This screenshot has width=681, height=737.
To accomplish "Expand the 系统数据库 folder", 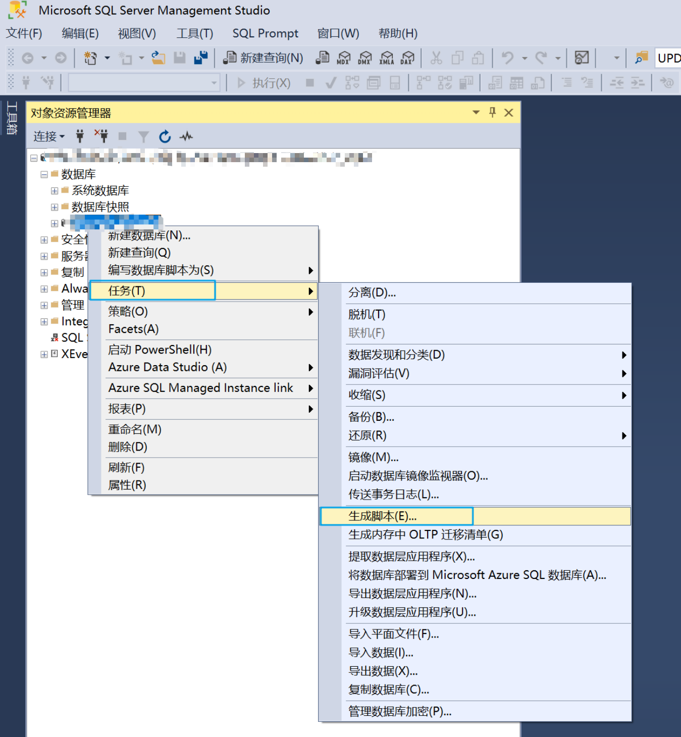I will tap(55, 191).
